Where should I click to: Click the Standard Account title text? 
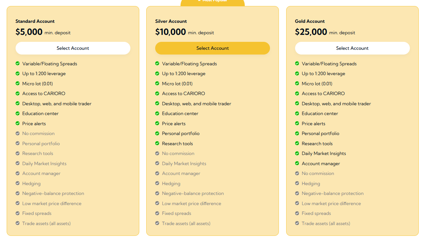(35, 21)
